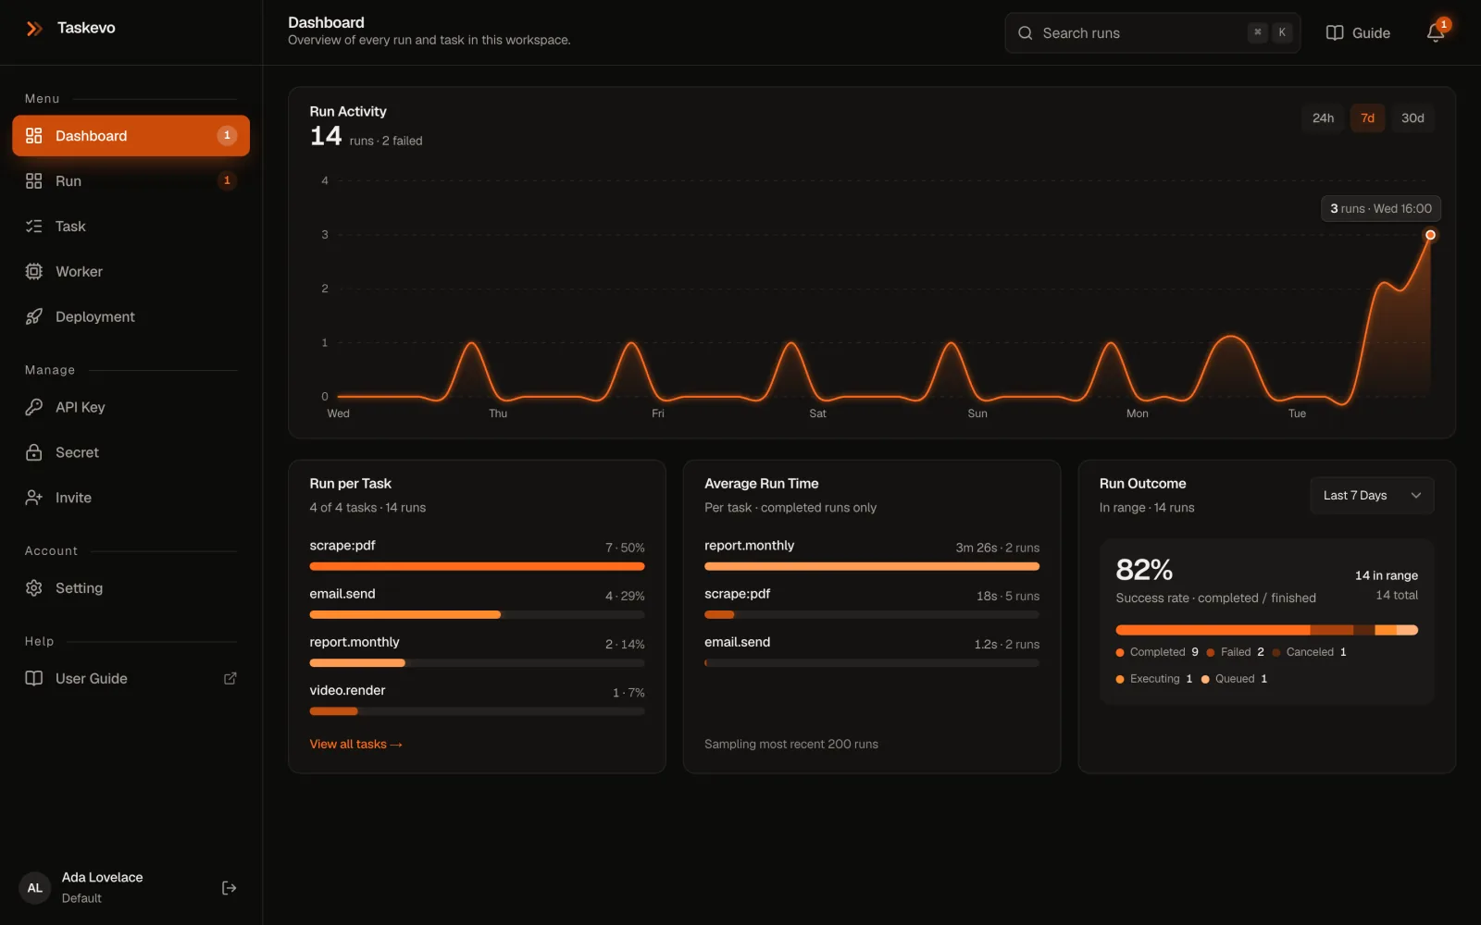
Task: Click the Invite person-plus icon
Action: point(34,498)
